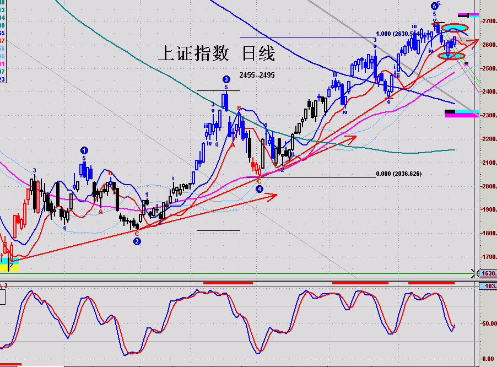Click the 2100 price axis label
497x367 pixels.
(489, 163)
